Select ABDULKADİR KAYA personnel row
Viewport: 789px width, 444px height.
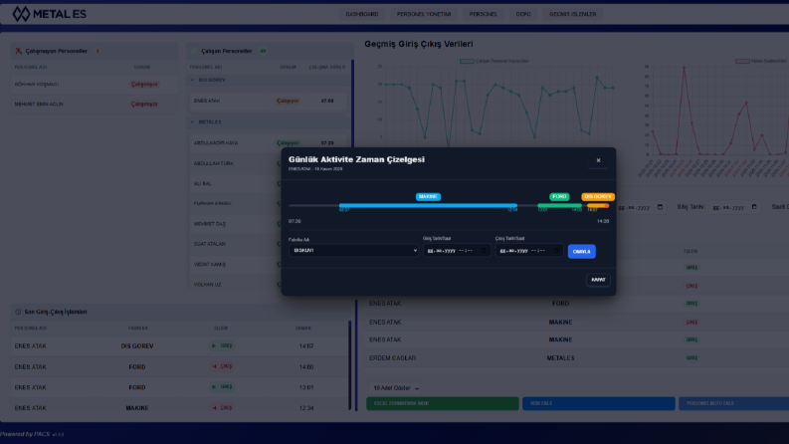click(x=269, y=143)
